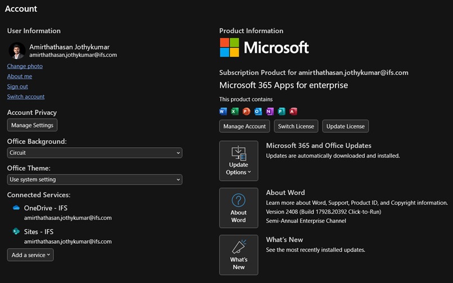Viewport: 453px width, 283px height.
Task: Click the user profile photo
Action: tap(17, 51)
